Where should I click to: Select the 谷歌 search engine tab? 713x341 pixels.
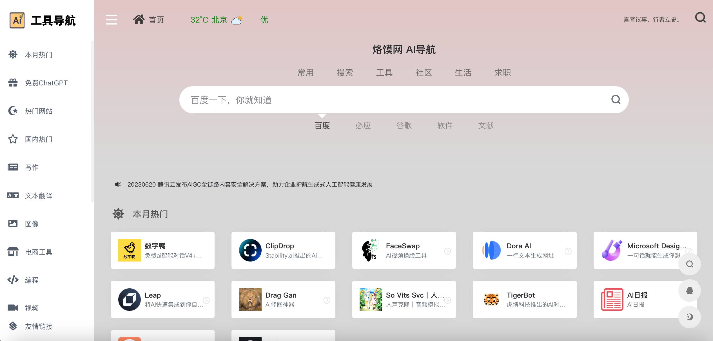tap(404, 126)
